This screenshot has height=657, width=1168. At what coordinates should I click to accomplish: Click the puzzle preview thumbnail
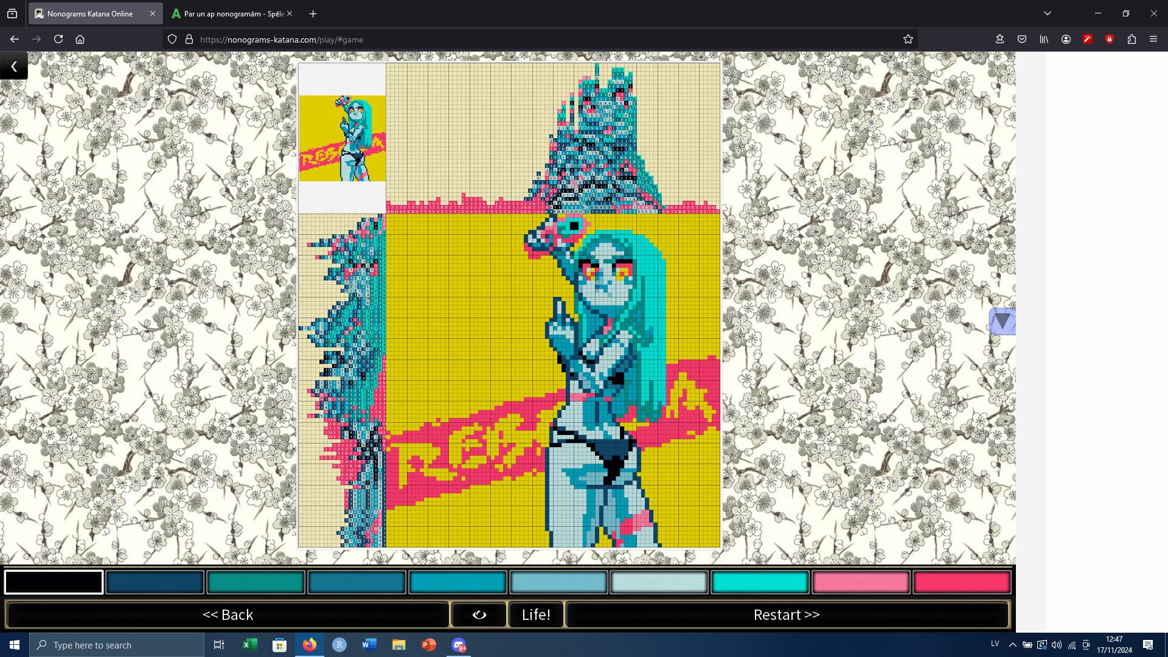[x=342, y=138]
